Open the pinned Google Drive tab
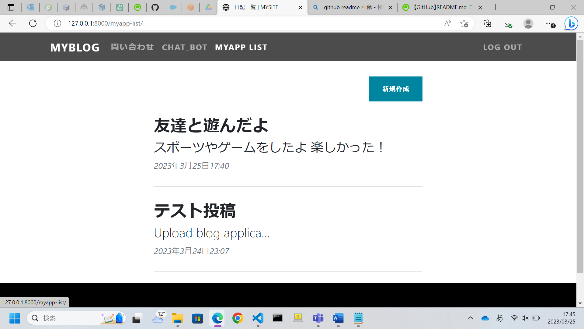 click(208, 7)
